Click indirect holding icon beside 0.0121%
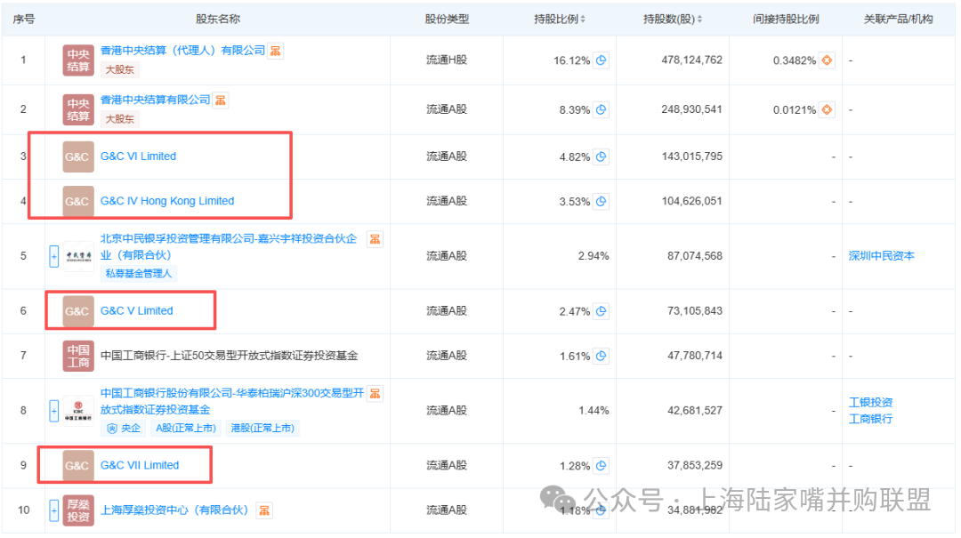This screenshot has width=961, height=538. (x=827, y=109)
